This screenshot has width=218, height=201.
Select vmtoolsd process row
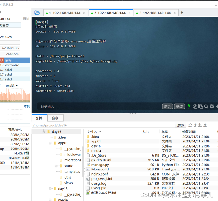(x=15, y=65)
